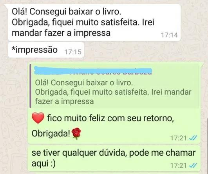The image size is (208, 174).
Task: Select the '*impressão' correction message
Action: coord(46,50)
